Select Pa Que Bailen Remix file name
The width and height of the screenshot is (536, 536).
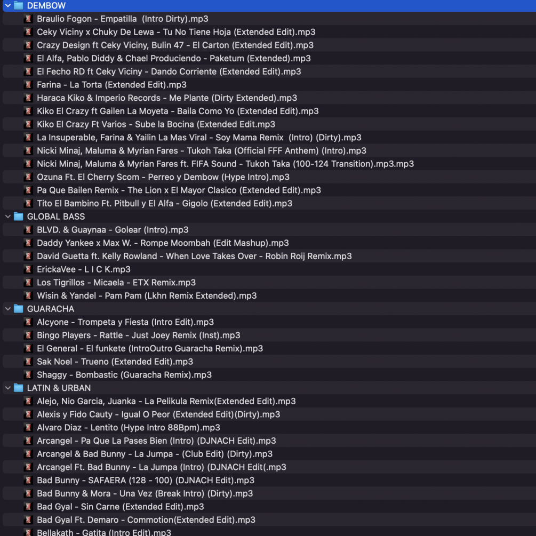coord(179,190)
